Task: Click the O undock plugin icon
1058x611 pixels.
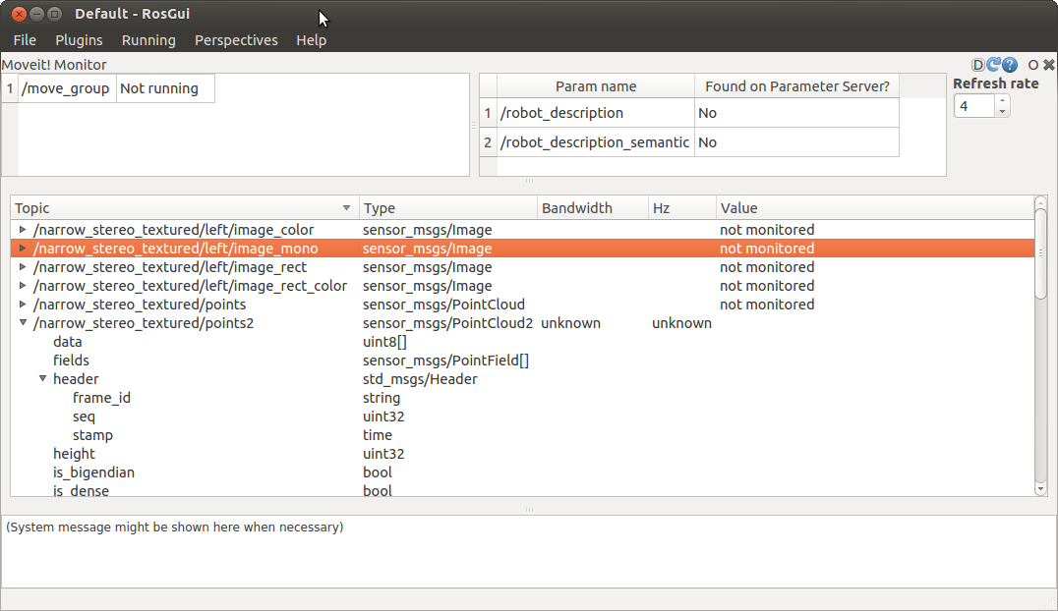Action: [x=1032, y=65]
